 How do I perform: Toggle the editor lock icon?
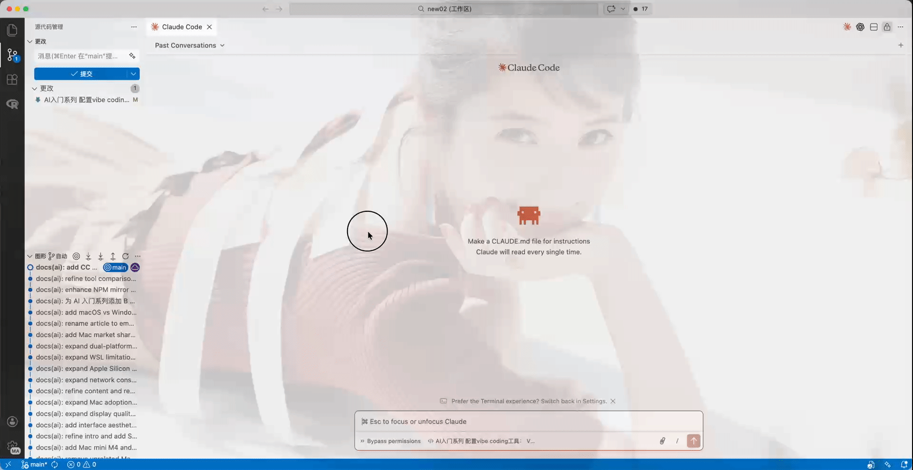tap(887, 27)
